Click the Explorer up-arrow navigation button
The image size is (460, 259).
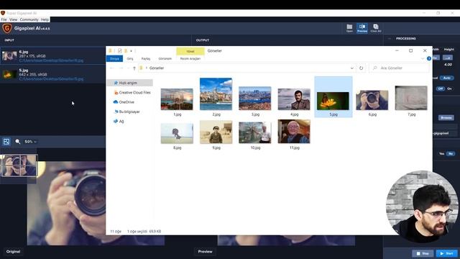tap(134, 68)
